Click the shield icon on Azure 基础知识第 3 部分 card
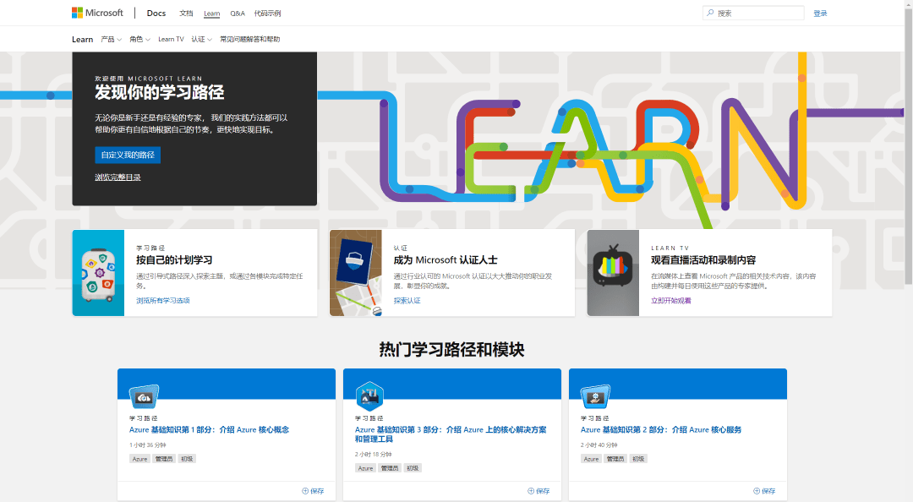This screenshot has height=502, width=913. click(x=369, y=396)
